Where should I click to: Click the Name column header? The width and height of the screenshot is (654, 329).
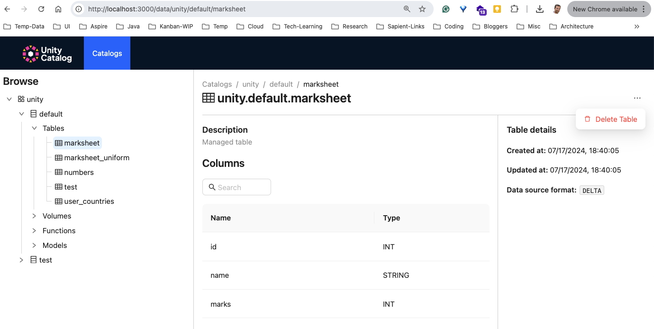[288, 218]
